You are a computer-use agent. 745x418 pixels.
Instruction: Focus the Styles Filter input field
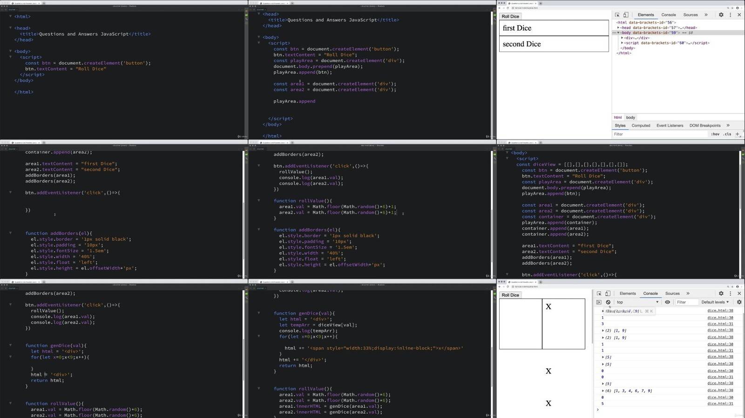tap(660, 134)
